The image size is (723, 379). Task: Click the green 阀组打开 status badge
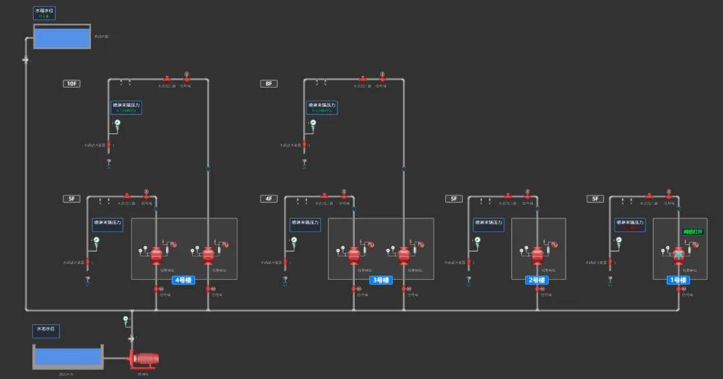[x=693, y=232]
